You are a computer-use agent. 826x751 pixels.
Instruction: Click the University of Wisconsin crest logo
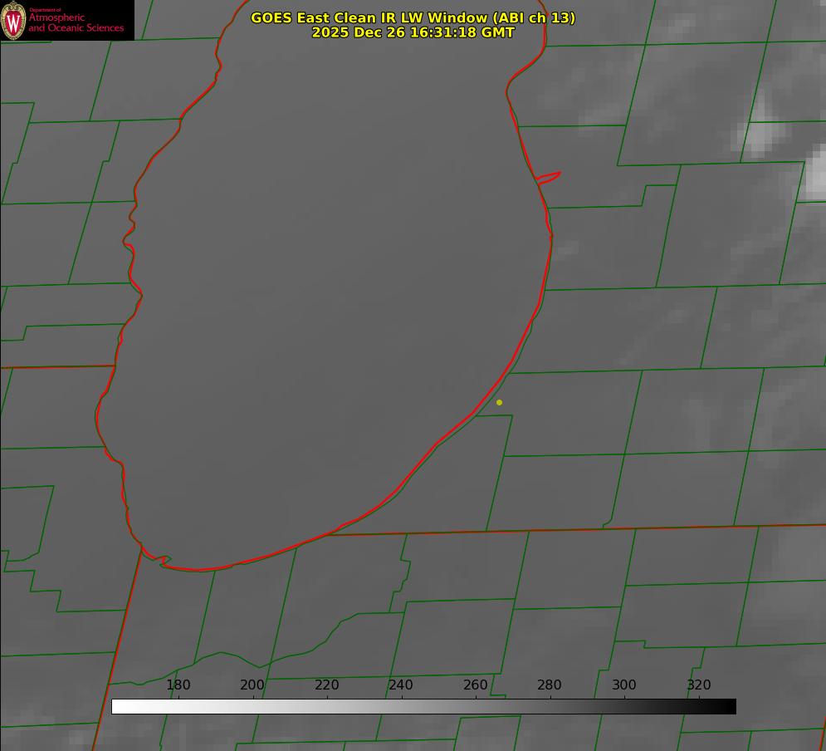click(x=14, y=20)
